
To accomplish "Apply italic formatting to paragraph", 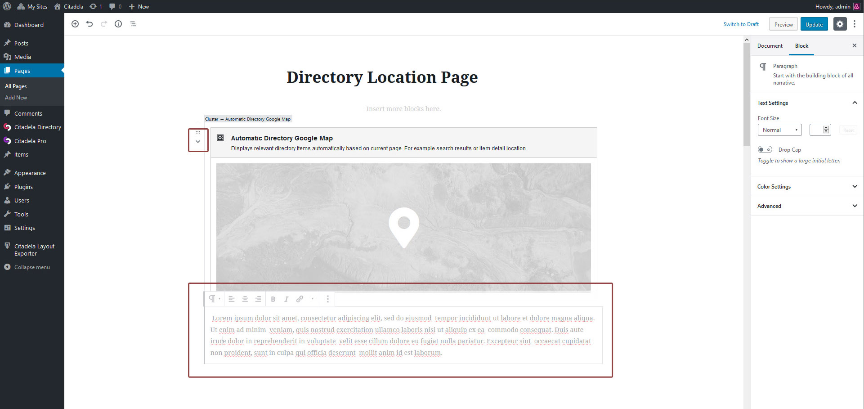I will 286,299.
